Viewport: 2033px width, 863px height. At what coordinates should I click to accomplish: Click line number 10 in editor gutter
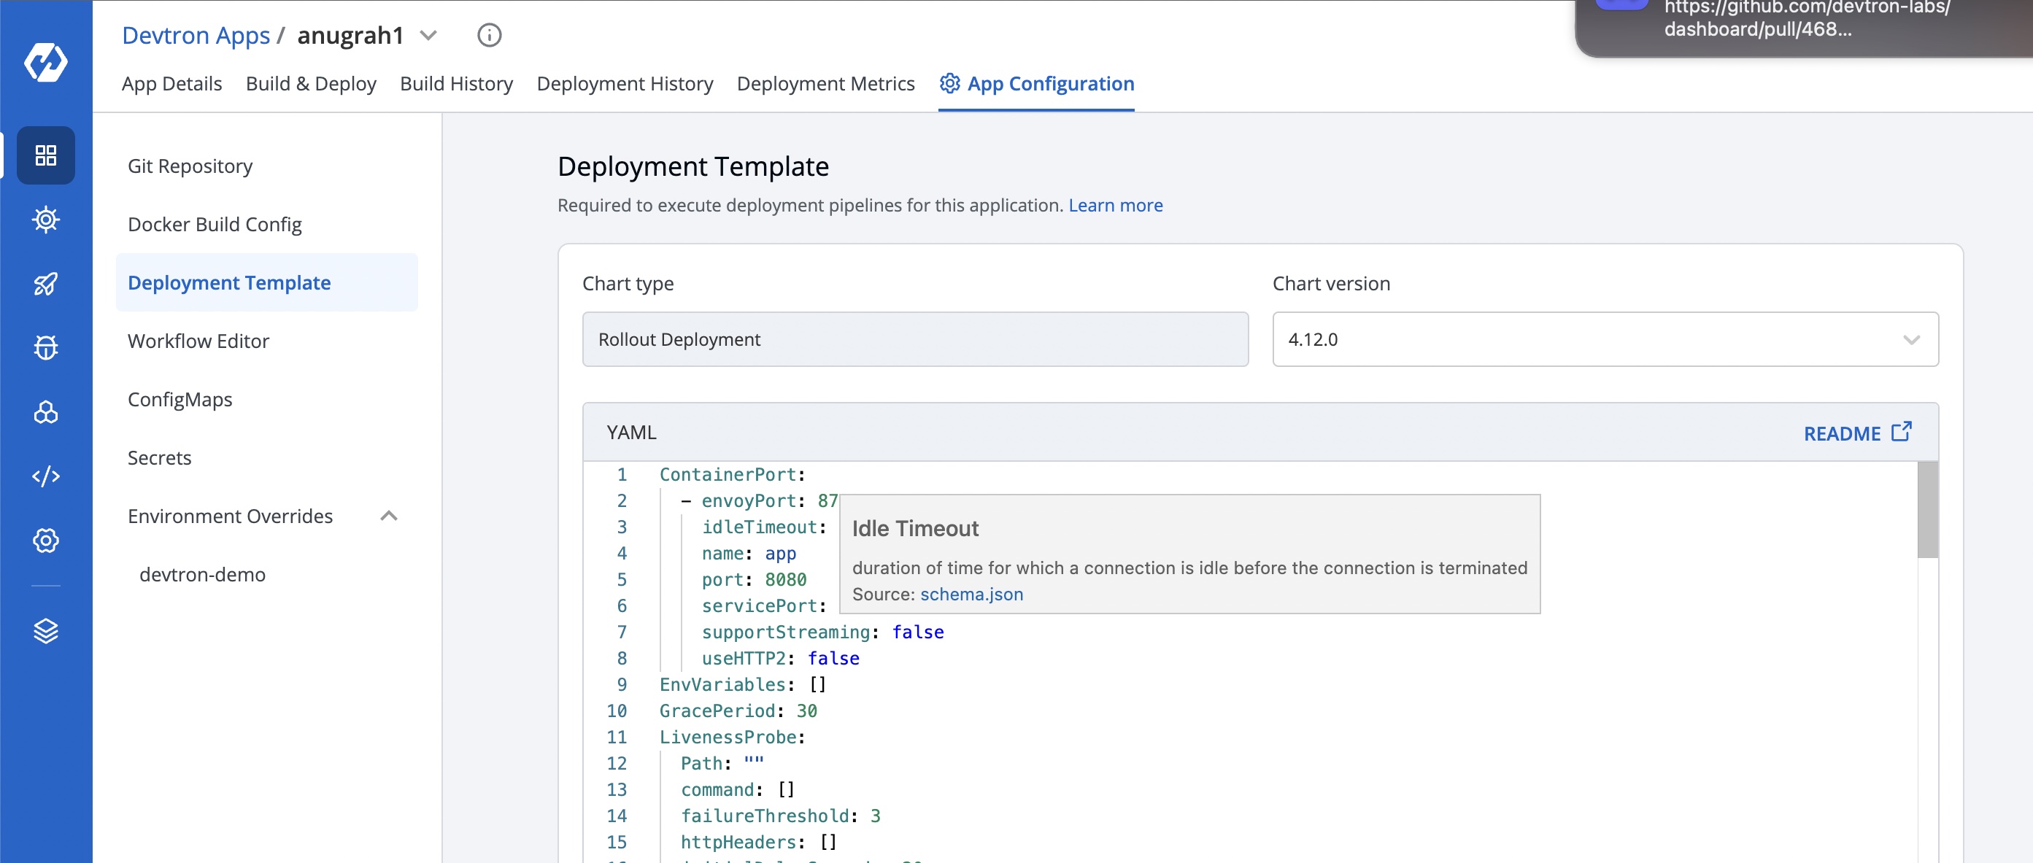coord(617,711)
